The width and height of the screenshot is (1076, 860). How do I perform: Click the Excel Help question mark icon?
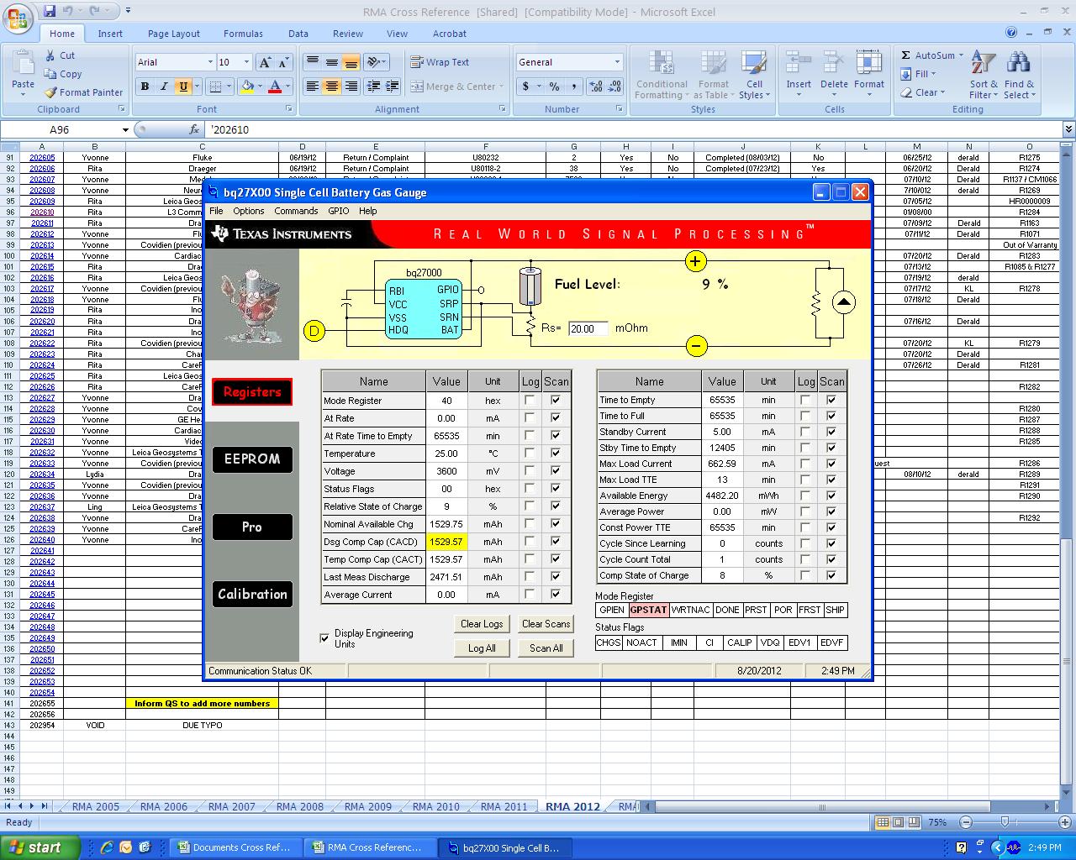pyautogui.click(x=1012, y=33)
